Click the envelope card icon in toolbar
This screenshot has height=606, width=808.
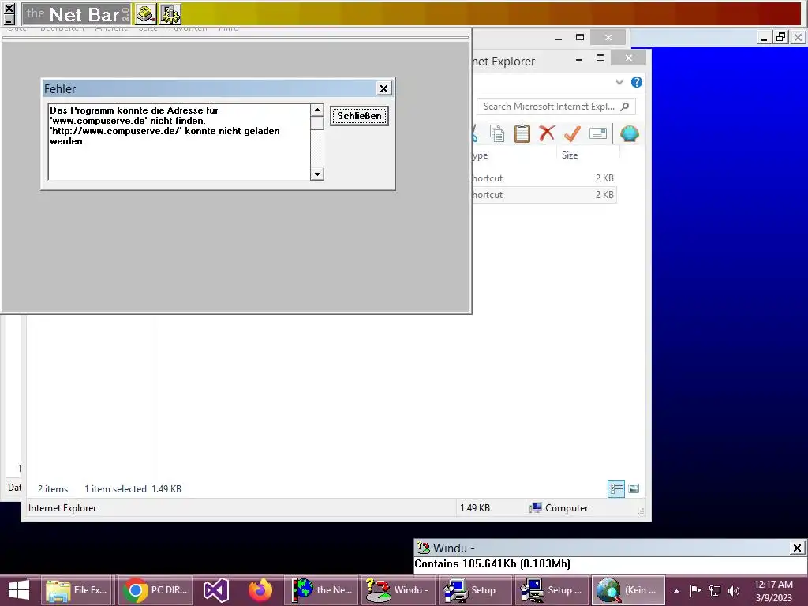[598, 133]
